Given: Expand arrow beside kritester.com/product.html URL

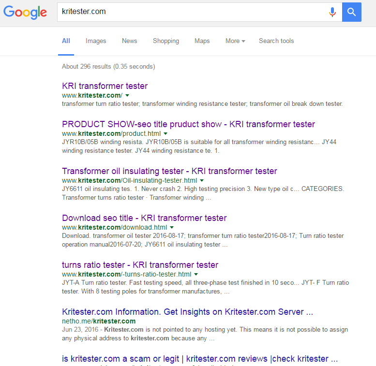Looking at the screenshot, I should click(x=165, y=133).
